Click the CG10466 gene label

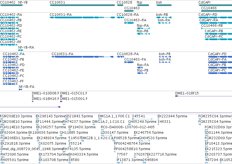(209, 8)
